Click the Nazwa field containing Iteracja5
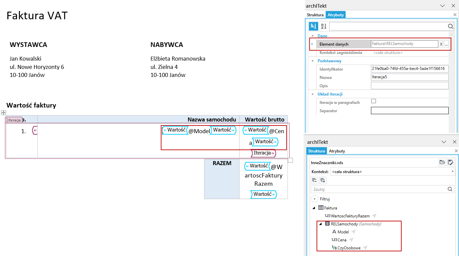 click(410, 77)
